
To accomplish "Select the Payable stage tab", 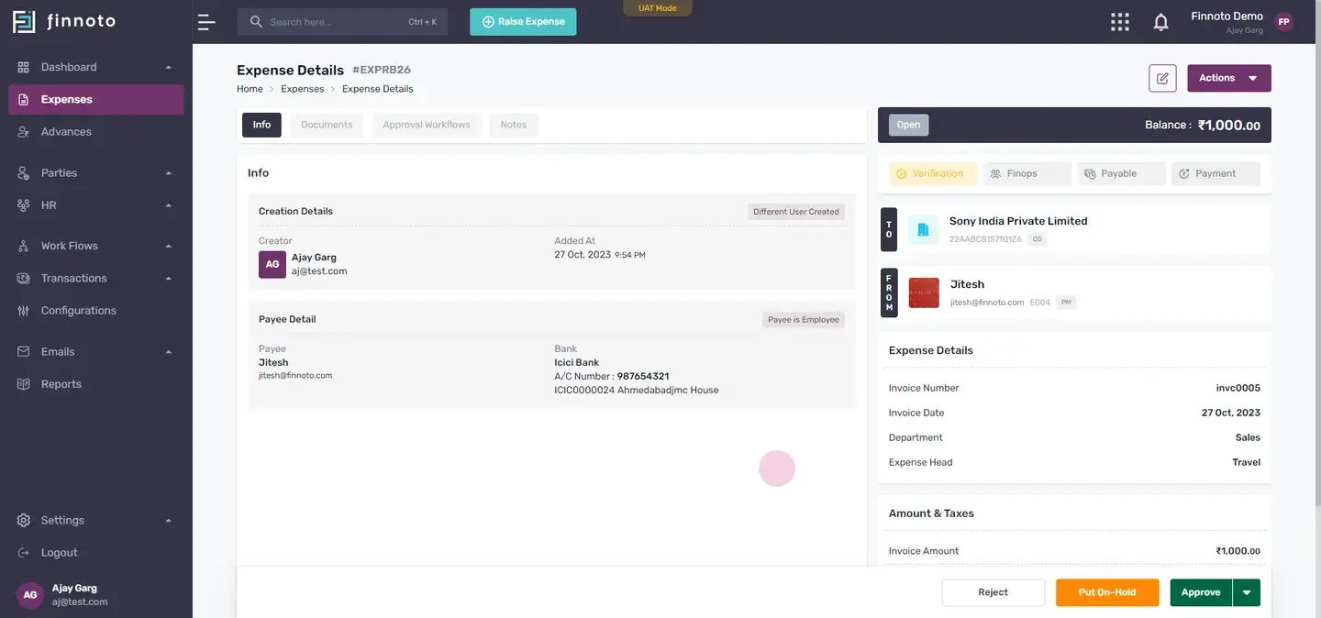I will (x=1122, y=173).
